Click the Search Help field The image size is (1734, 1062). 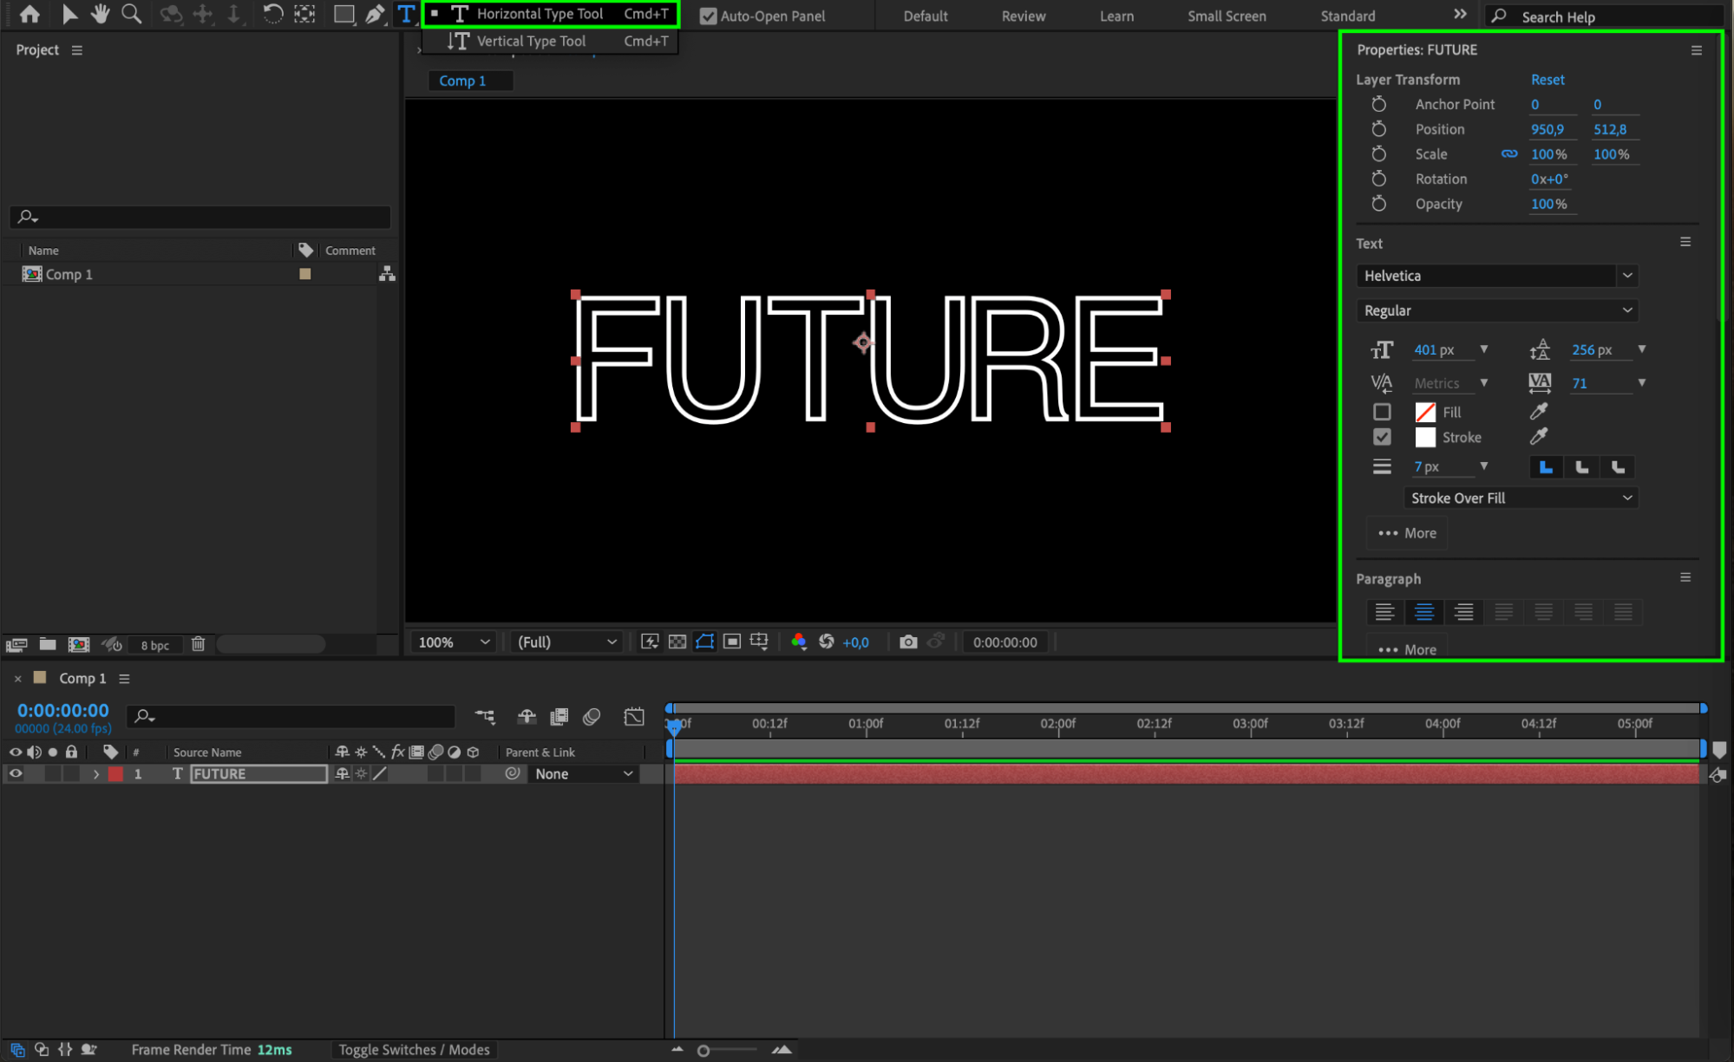pyautogui.click(x=1605, y=16)
